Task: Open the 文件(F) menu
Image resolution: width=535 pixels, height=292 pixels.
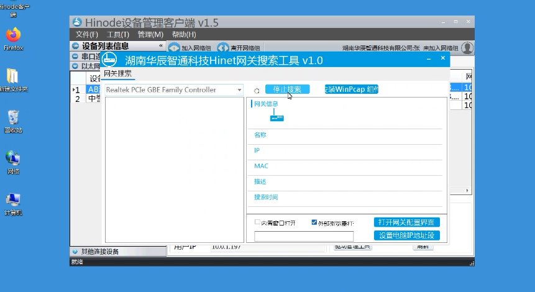Action: 88,35
